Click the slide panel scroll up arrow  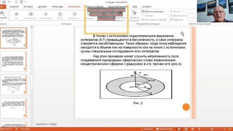pyautogui.click(x=32, y=27)
